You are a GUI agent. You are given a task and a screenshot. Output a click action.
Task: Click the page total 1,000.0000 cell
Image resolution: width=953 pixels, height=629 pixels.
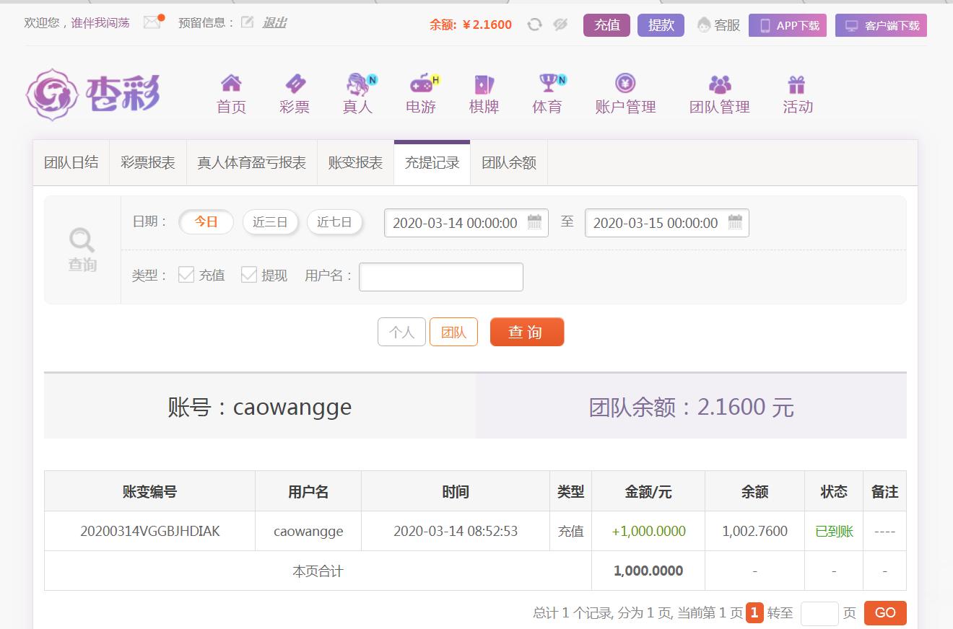click(x=648, y=571)
